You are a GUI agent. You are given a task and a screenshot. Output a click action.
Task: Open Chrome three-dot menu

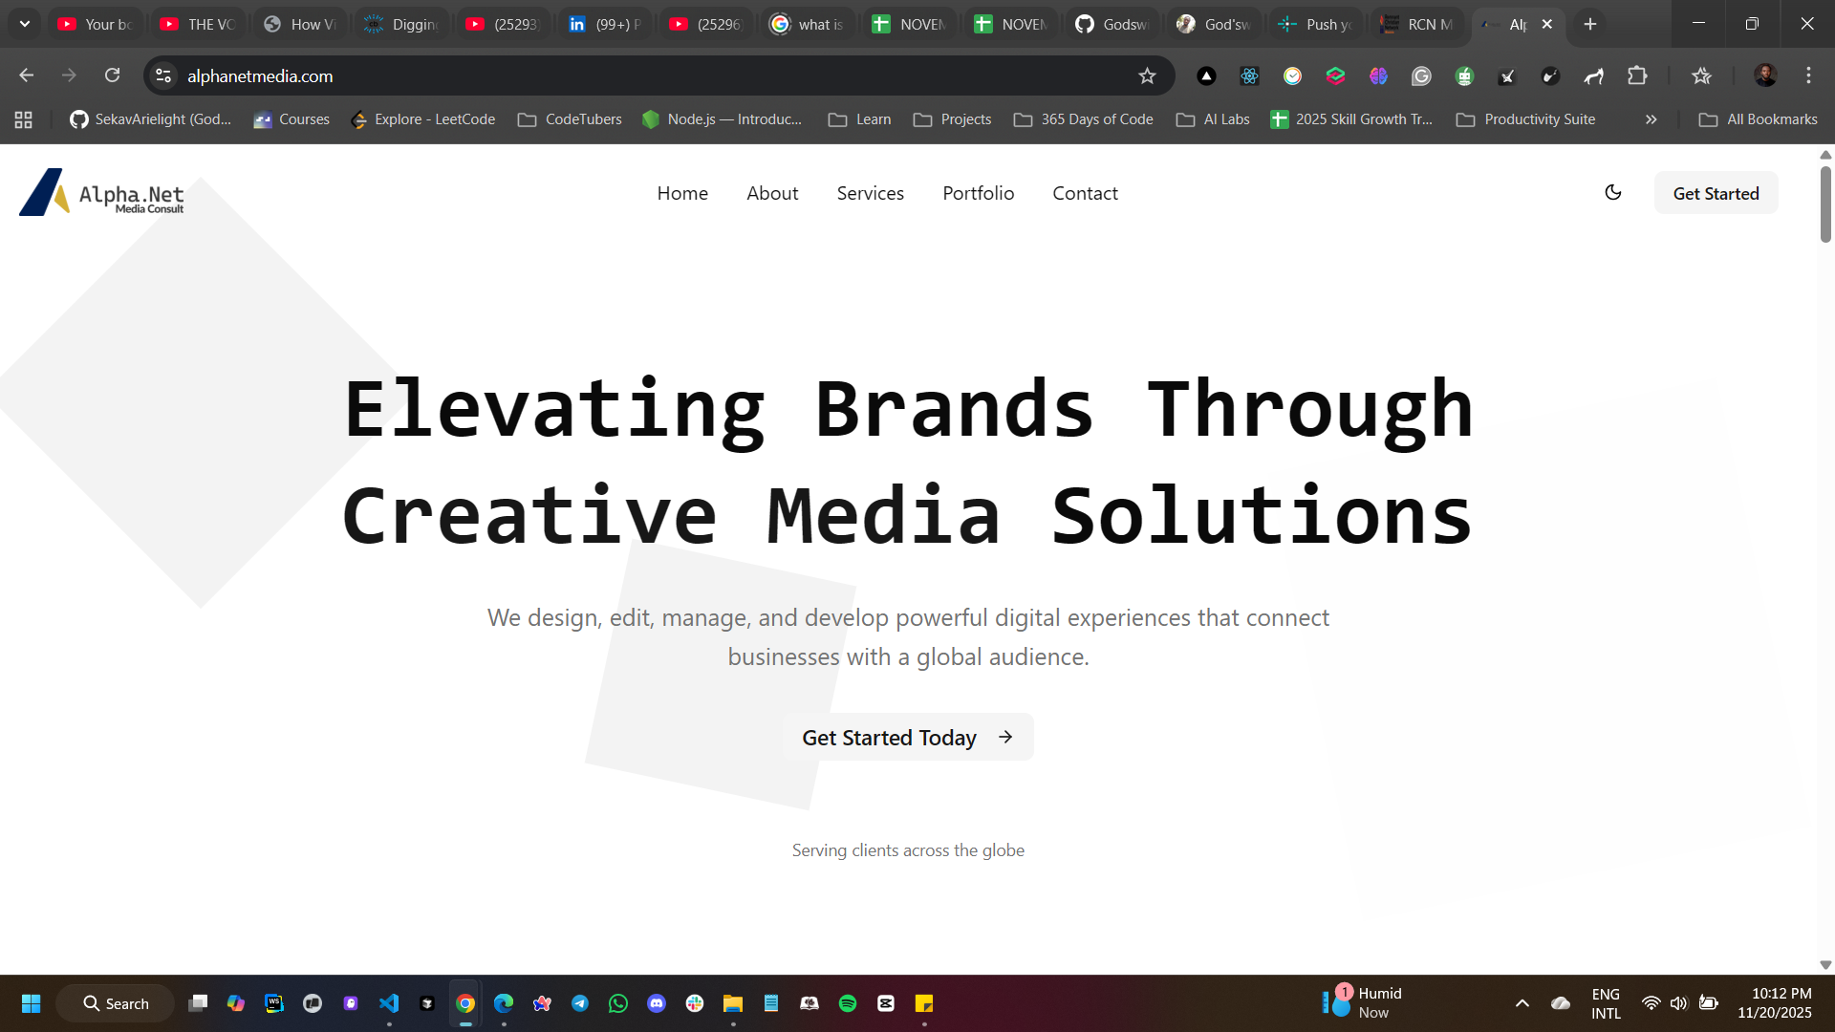tap(1808, 75)
